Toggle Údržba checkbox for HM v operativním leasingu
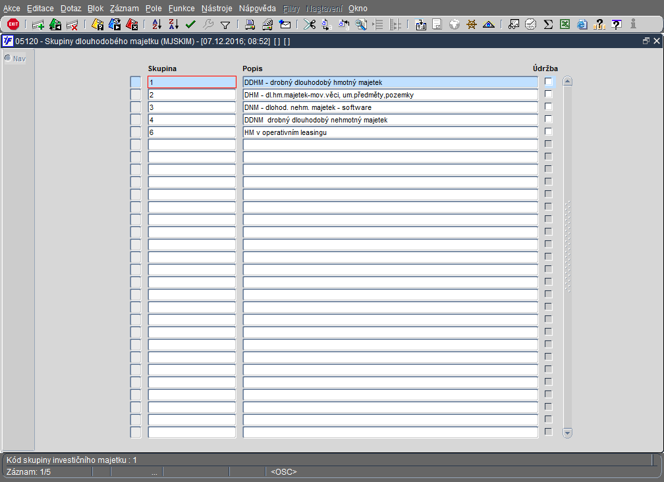 [548, 132]
